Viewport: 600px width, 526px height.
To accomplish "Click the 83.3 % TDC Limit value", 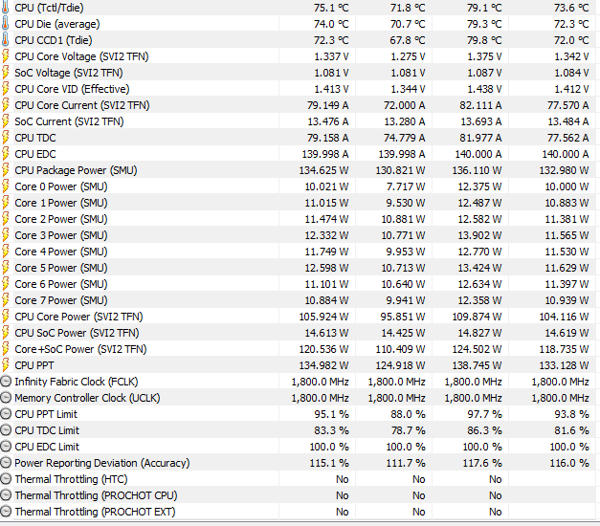I will [x=331, y=430].
